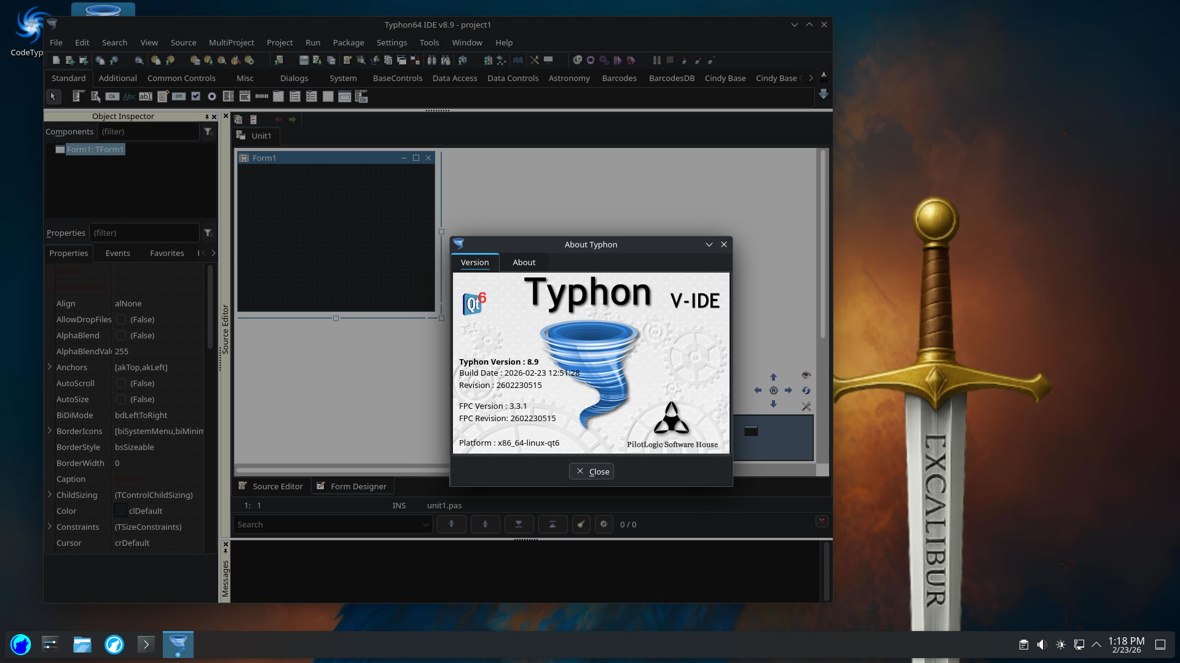Click the crossed wrench tools icon

point(534,60)
